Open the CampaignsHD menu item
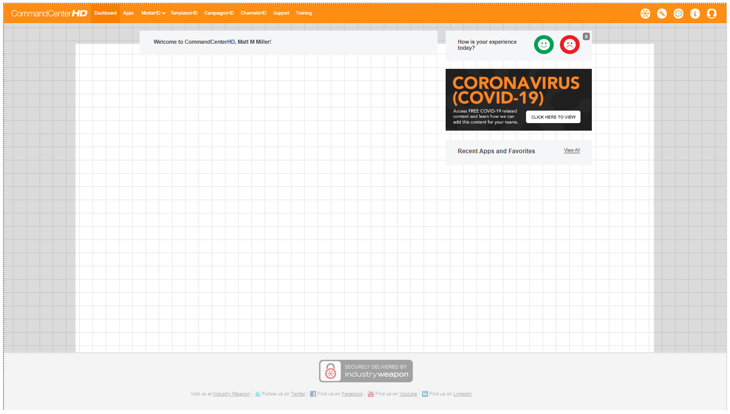The width and height of the screenshot is (730, 414). [219, 13]
